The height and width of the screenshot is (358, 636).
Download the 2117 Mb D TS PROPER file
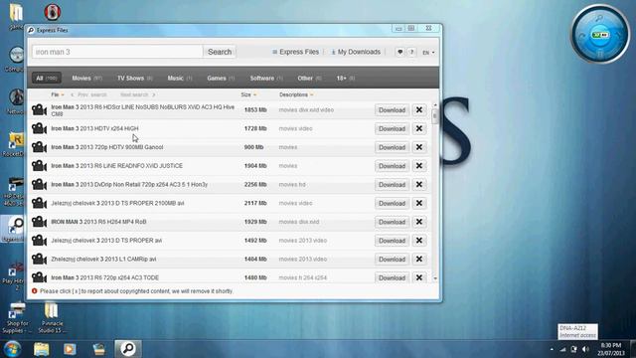392,203
